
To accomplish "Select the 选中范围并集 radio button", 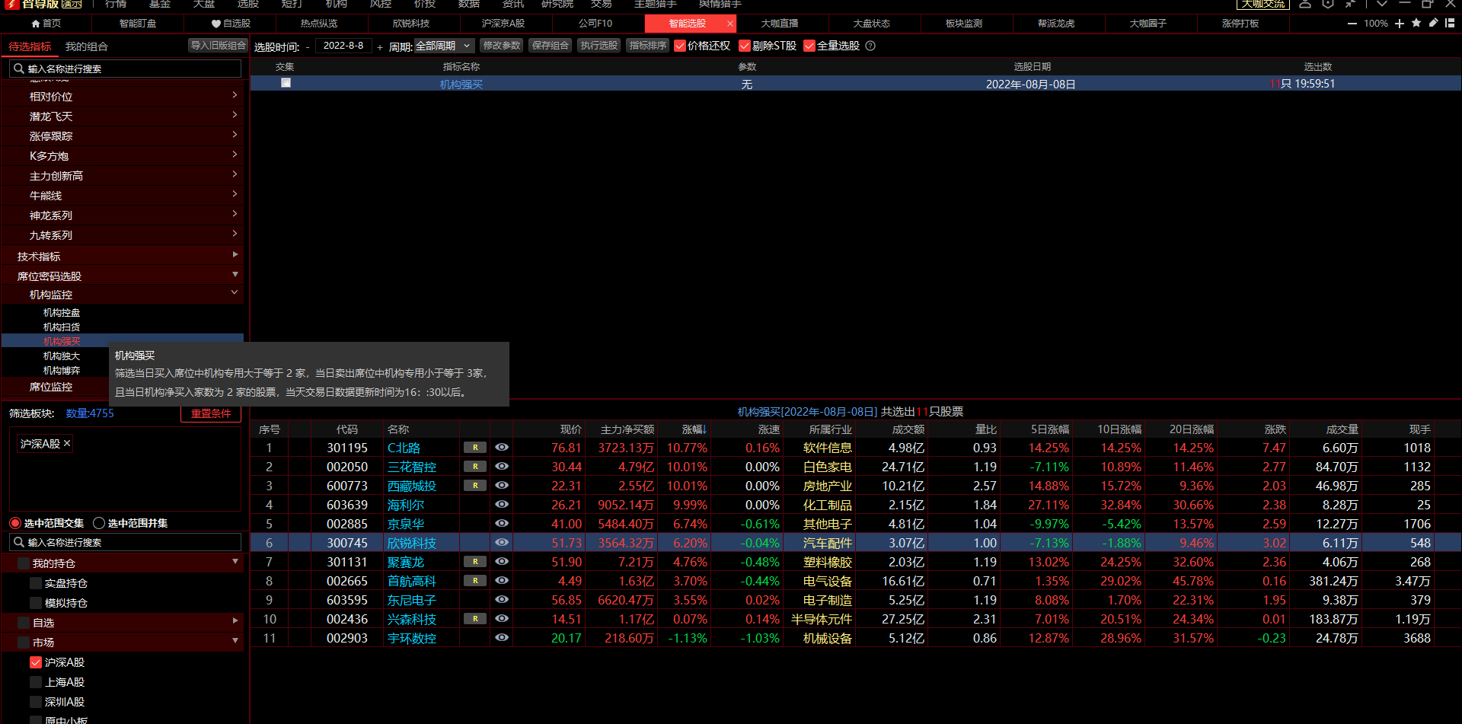I will (x=99, y=523).
